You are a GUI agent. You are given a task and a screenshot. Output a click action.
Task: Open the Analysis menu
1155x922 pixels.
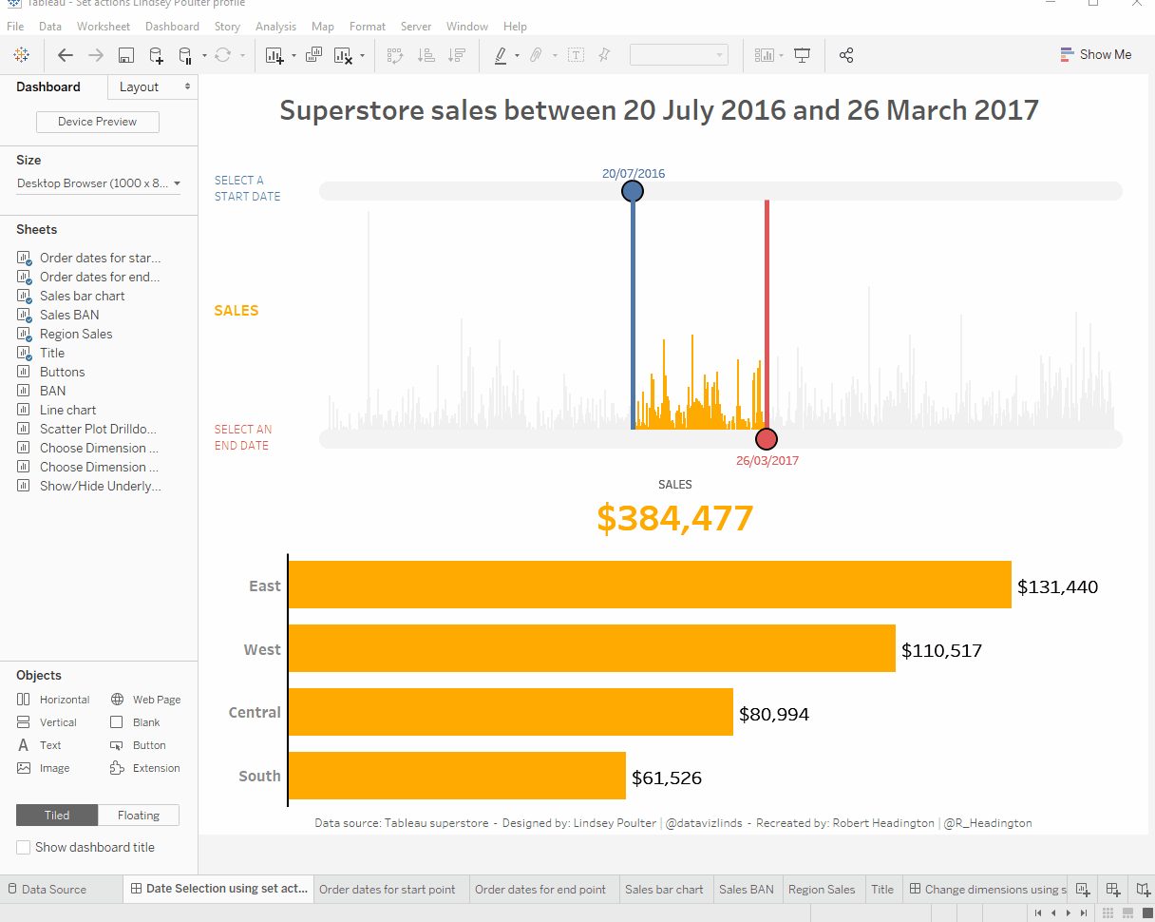275,26
